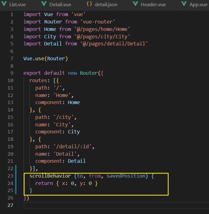Click the return statement on line 24

click(x=66, y=183)
